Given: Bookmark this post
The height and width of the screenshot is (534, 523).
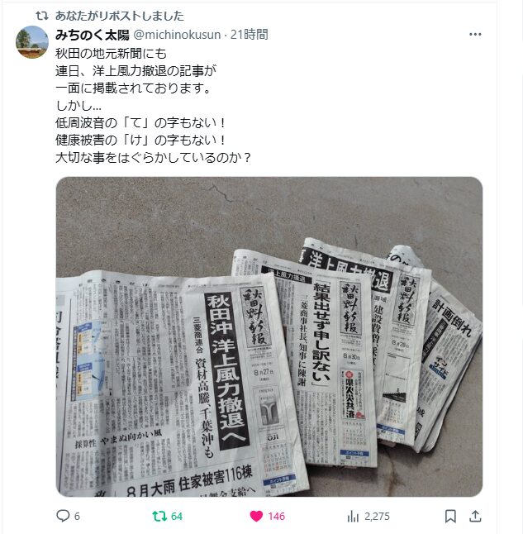Looking at the screenshot, I should (x=450, y=517).
